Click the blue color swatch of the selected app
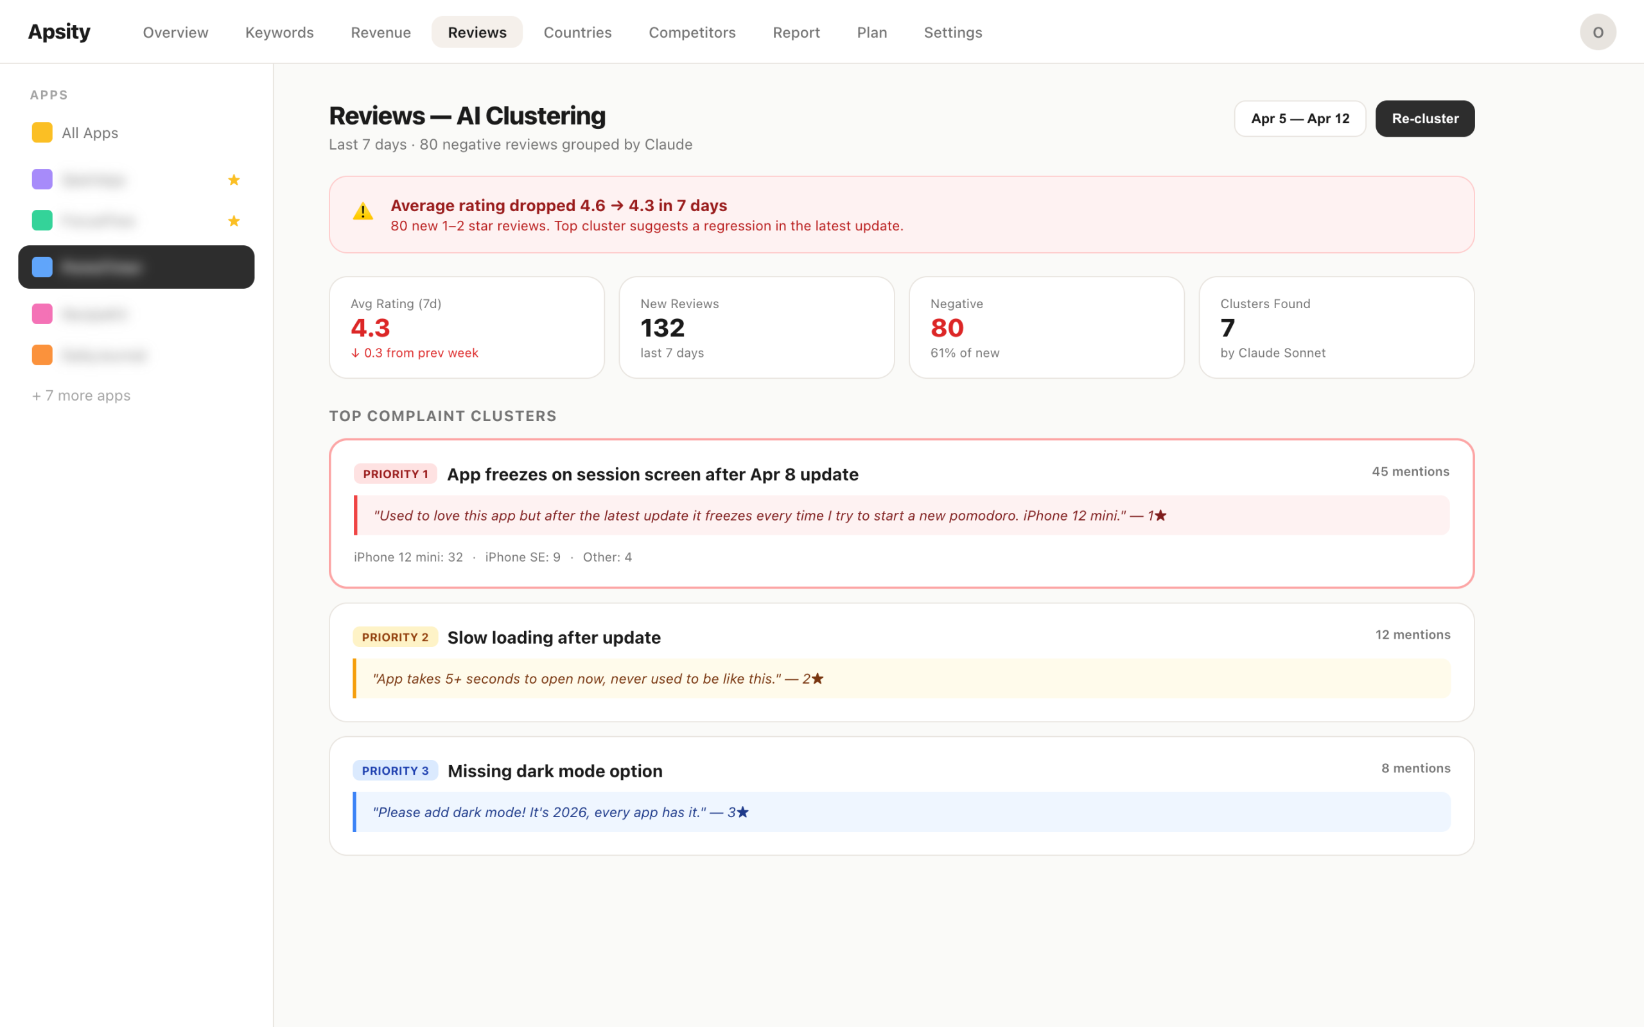The image size is (1644, 1027). [x=42, y=266]
